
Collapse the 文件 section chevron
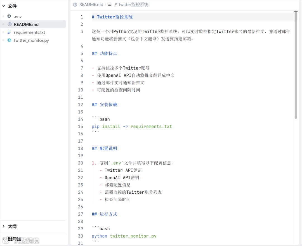pyautogui.click(x=4, y=6)
